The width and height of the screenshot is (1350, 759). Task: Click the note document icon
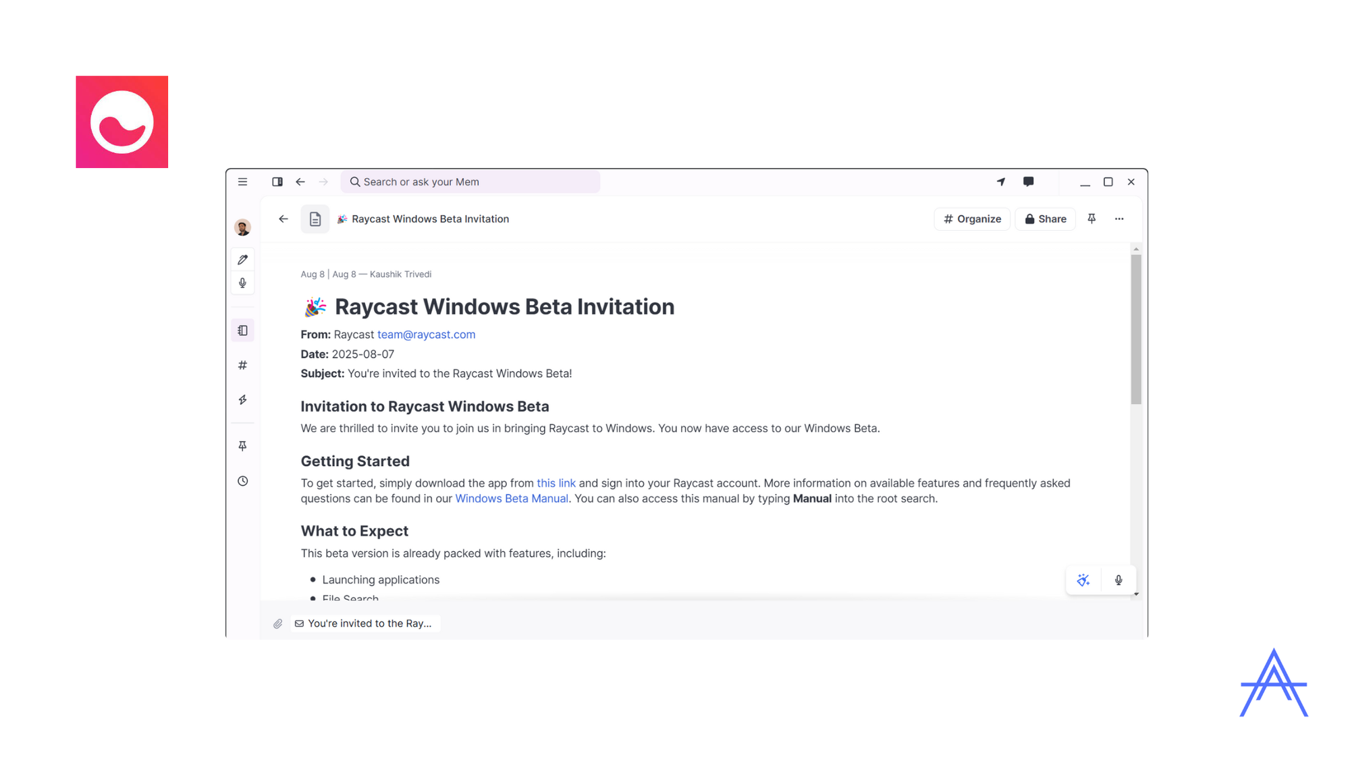point(315,219)
